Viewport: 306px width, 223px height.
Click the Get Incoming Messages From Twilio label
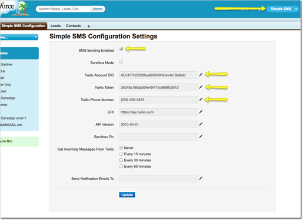[85, 149]
